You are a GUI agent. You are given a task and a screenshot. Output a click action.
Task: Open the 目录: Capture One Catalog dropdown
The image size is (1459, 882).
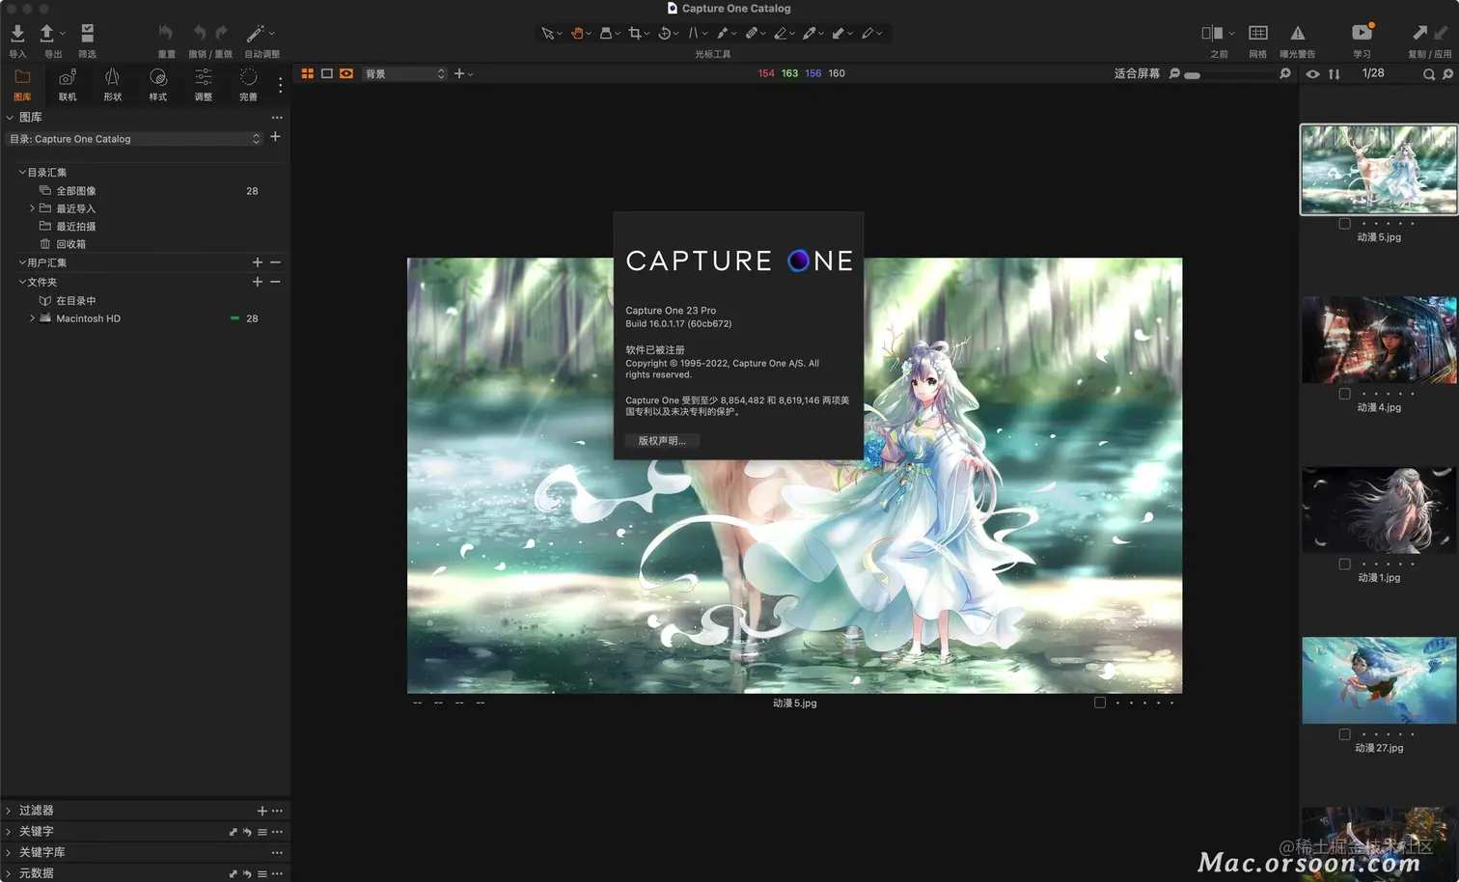pyautogui.click(x=135, y=139)
